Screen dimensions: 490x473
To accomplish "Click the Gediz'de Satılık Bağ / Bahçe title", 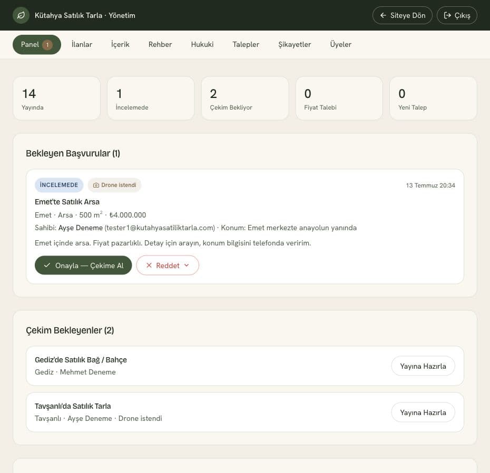I will click(x=81, y=360).
